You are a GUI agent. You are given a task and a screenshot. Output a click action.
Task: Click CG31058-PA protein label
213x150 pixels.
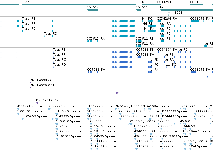point(200,70)
